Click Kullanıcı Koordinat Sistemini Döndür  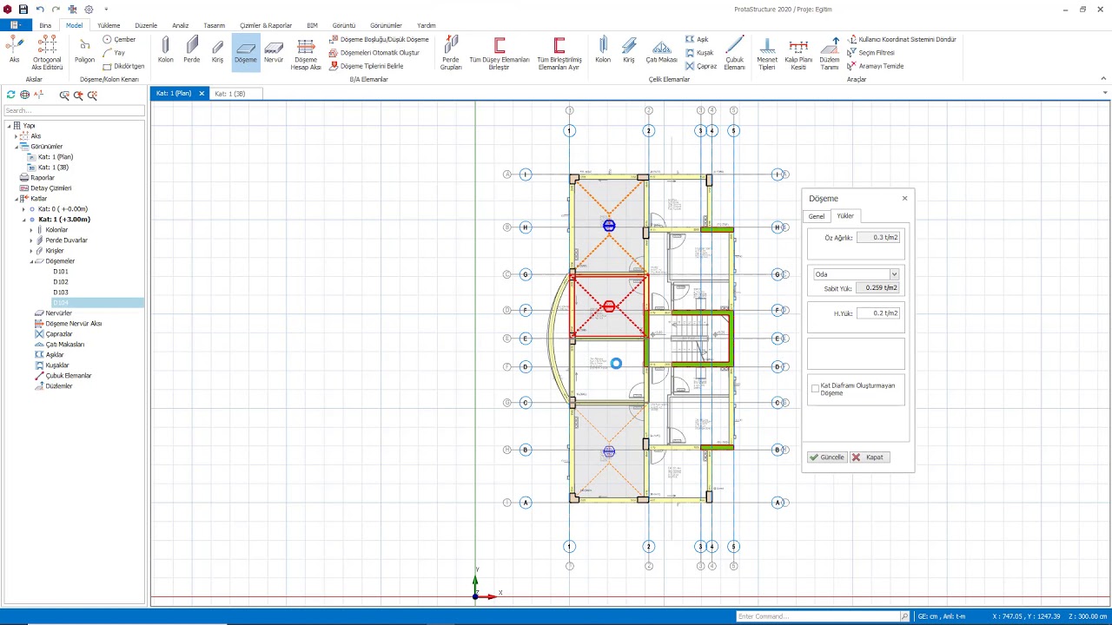click(x=902, y=39)
